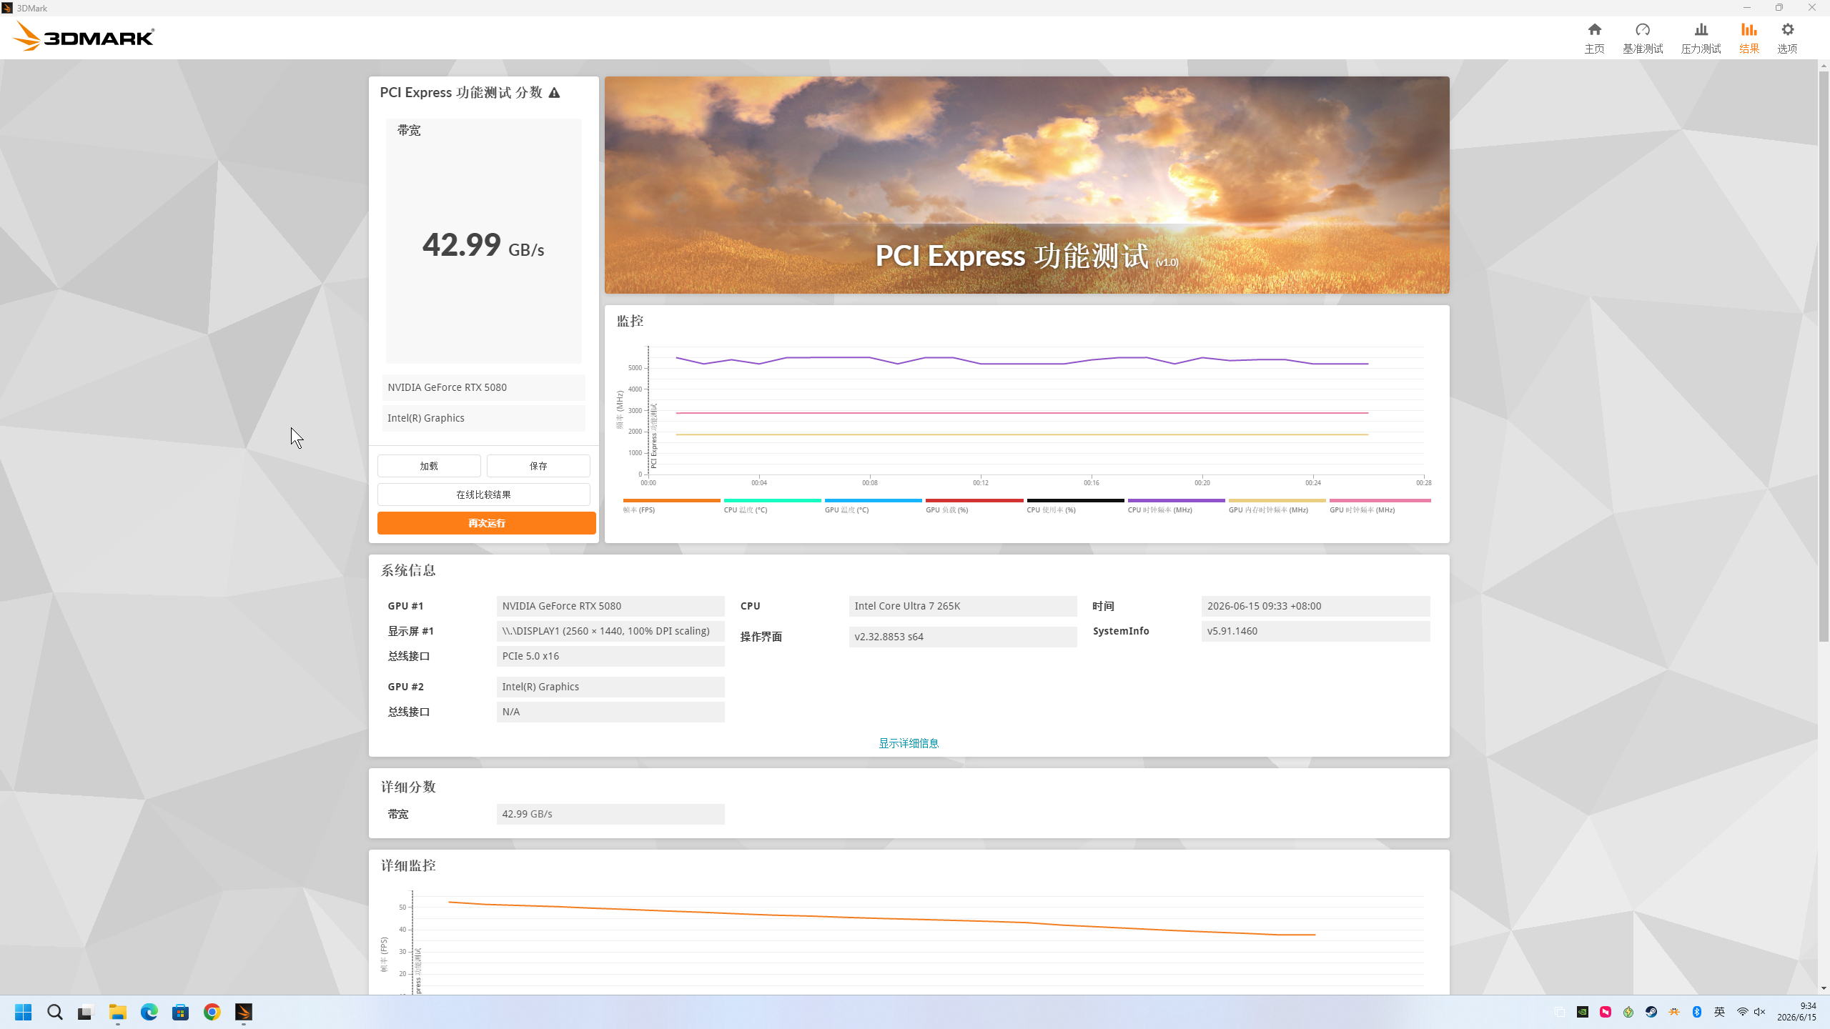Image resolution: width=1830 pixels, height=1029 pixels.
Task: Click the green lightning bolt tray icon
Action: click(x=1628, y=1012)
